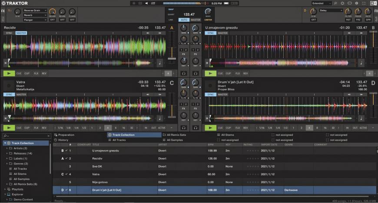Click MASTER clock button next to AUTO
This screenshot has width=378, height=203.
click(196, 20)
